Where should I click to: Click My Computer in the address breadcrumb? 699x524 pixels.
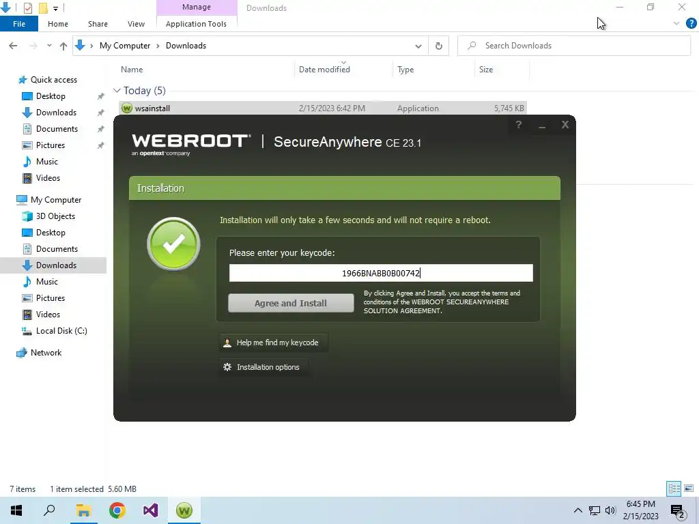coord(125,46)
